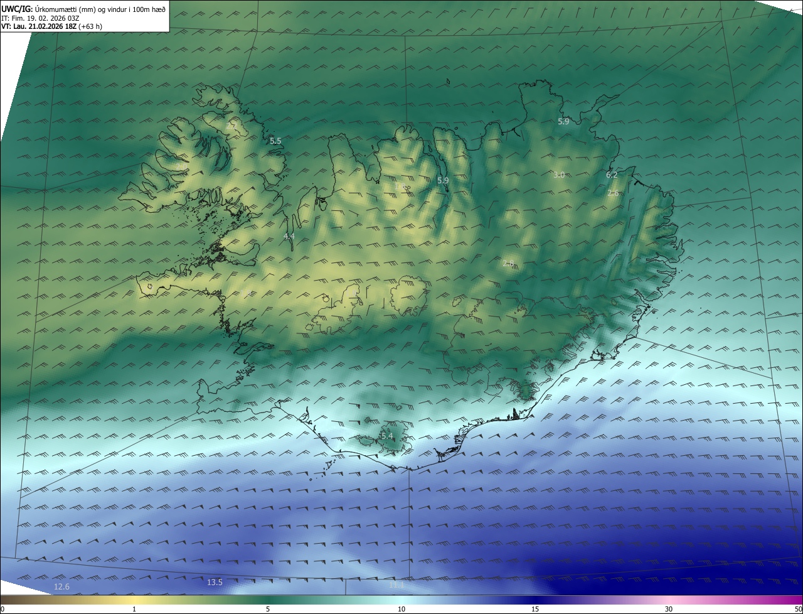This screenshot has width=803, height=614.
Task: Click the 11.1 value label over the sea
Action: 396,585
